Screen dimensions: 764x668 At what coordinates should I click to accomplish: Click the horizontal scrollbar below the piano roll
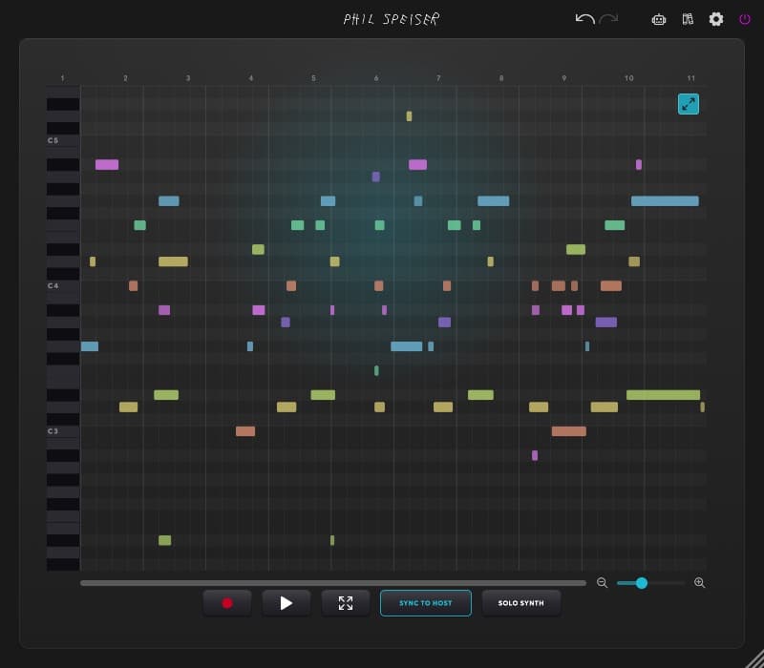(333, 583)
